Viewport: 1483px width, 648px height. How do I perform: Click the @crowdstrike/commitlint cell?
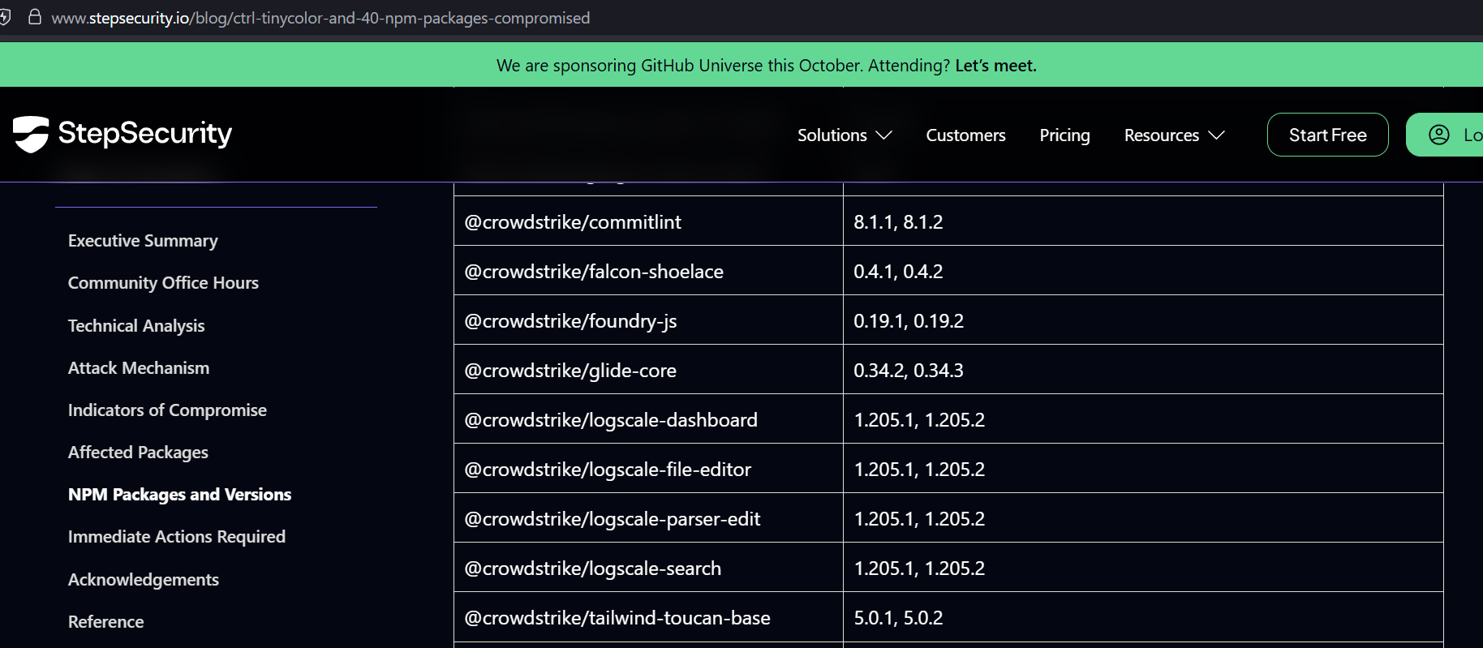point(648,221)
